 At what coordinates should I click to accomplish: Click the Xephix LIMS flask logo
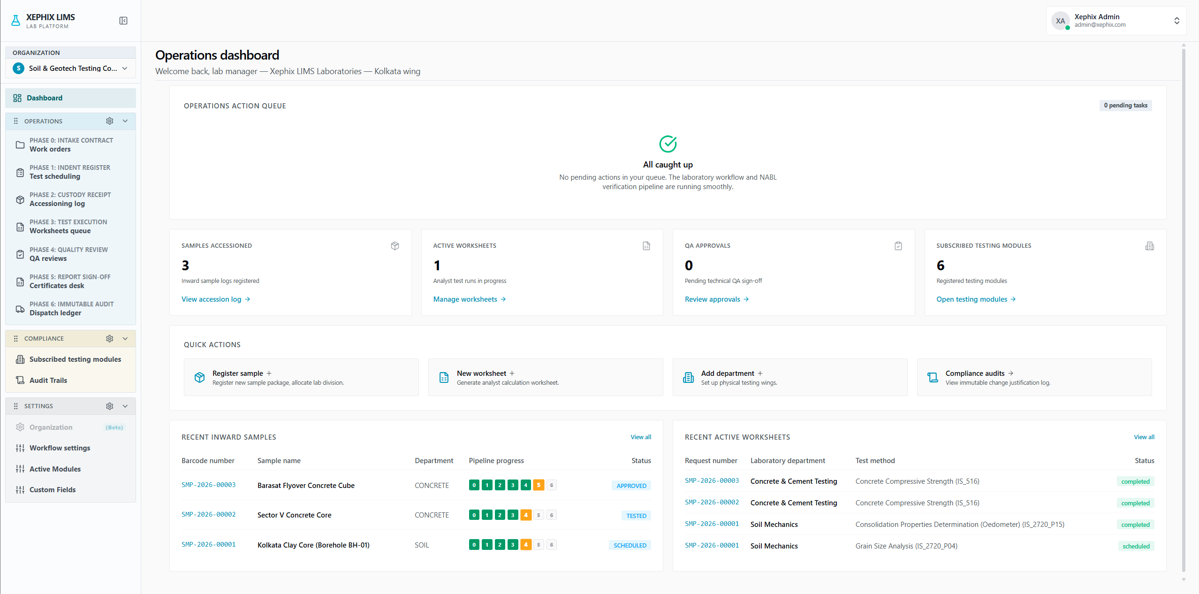point(15,21)
